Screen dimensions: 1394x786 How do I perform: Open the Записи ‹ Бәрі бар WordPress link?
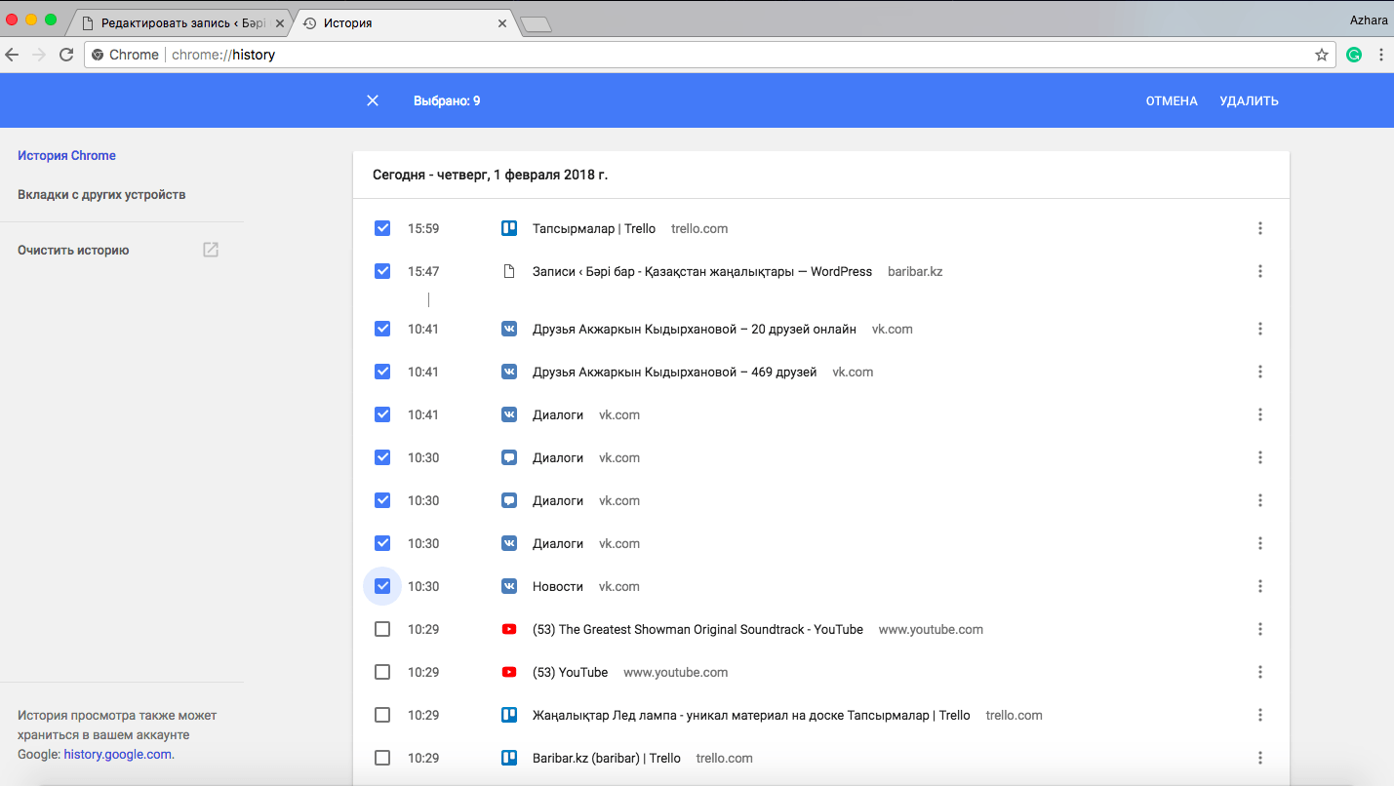702,271
